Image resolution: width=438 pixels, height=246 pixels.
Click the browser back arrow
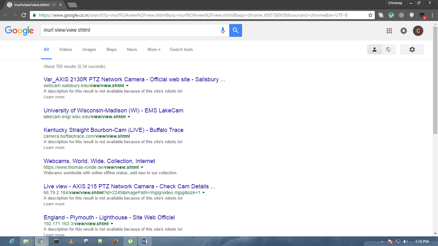click(x=6, y=15)
